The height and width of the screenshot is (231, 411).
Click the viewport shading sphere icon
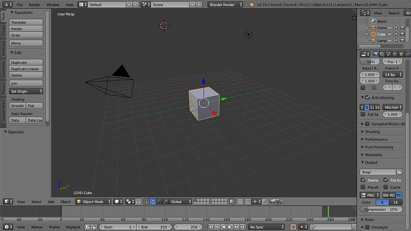[117, 201]
